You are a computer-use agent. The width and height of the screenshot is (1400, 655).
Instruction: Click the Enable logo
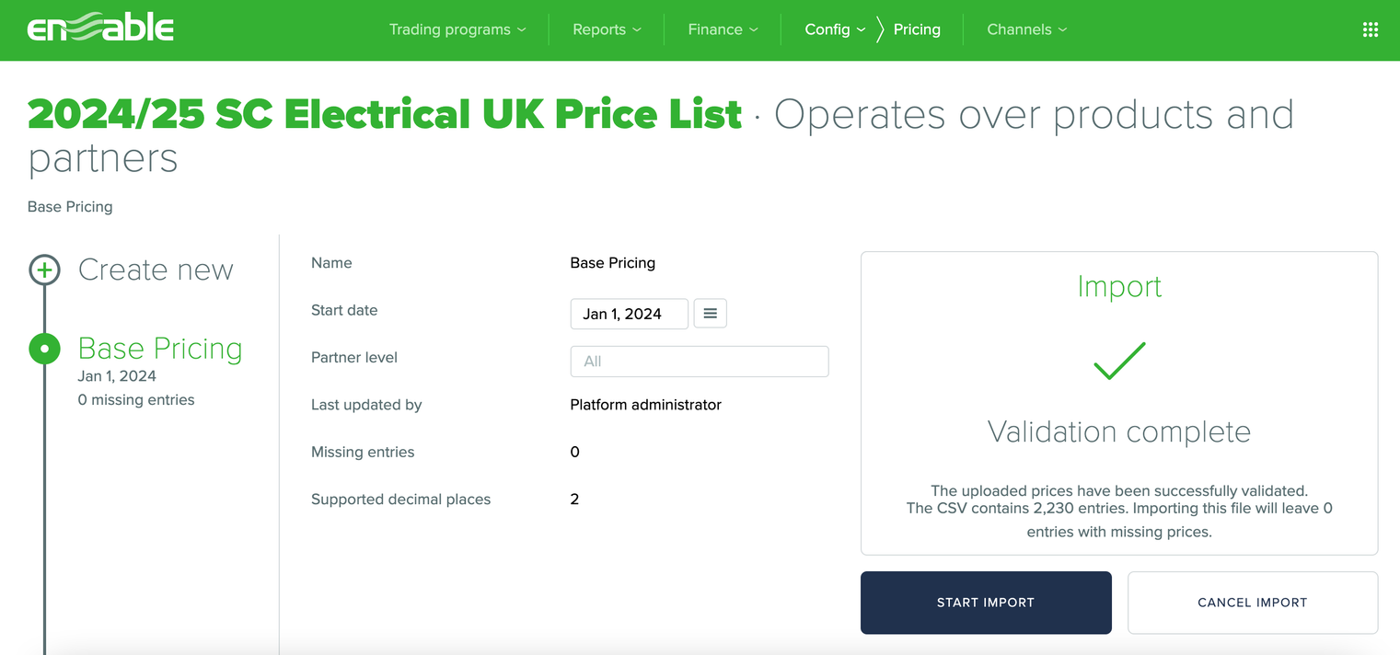100,29
